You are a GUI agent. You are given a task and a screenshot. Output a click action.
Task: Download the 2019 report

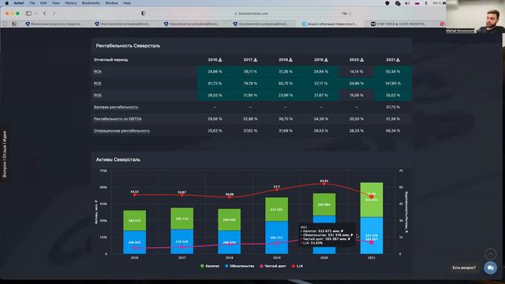[326, 60]
